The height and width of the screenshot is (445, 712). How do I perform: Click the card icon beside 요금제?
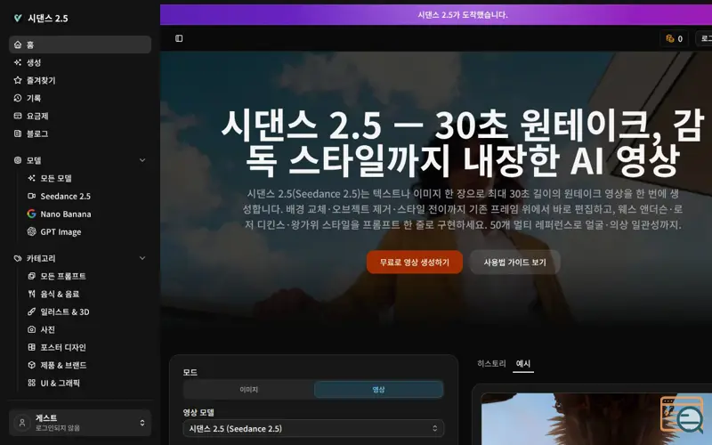(18, 116)
